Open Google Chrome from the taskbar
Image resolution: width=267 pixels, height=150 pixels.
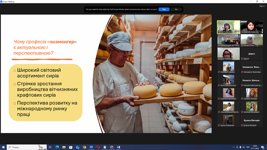(x=84, y=147)
